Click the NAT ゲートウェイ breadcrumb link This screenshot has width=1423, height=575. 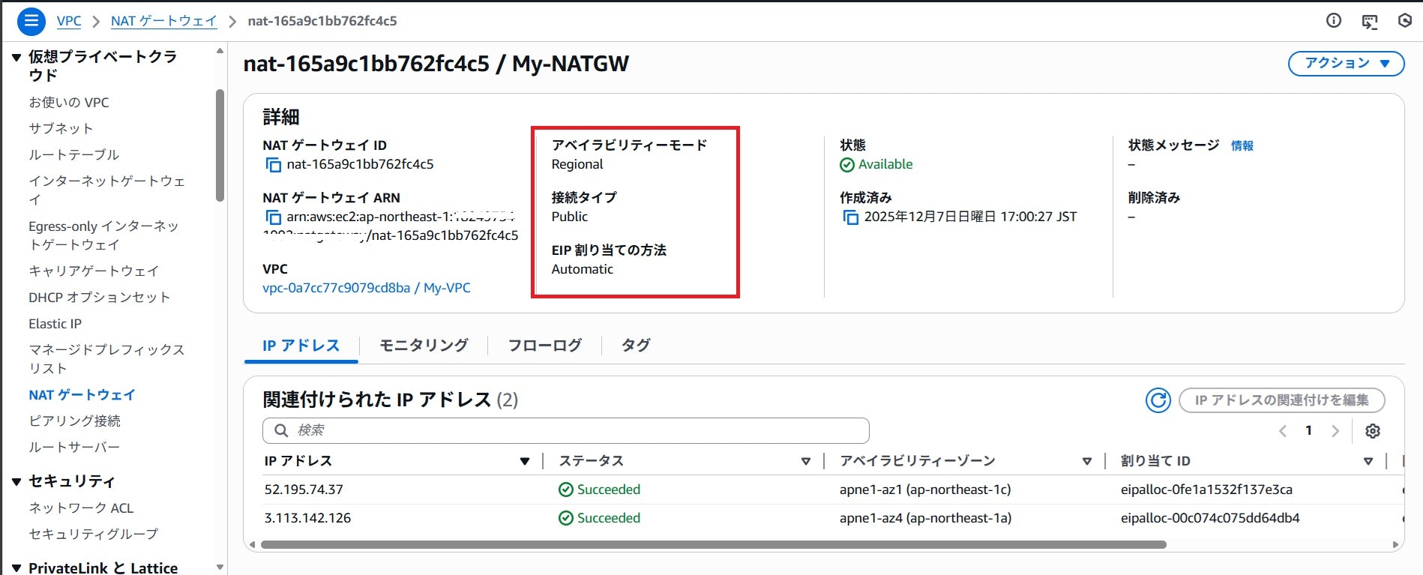163,21
